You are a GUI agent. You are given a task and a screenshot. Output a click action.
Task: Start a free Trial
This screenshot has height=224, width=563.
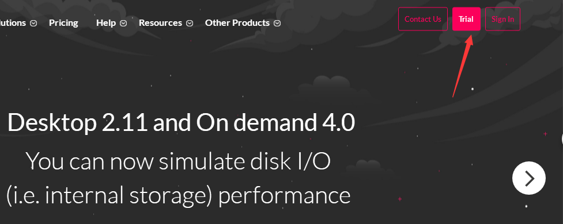tap(466, 19)
